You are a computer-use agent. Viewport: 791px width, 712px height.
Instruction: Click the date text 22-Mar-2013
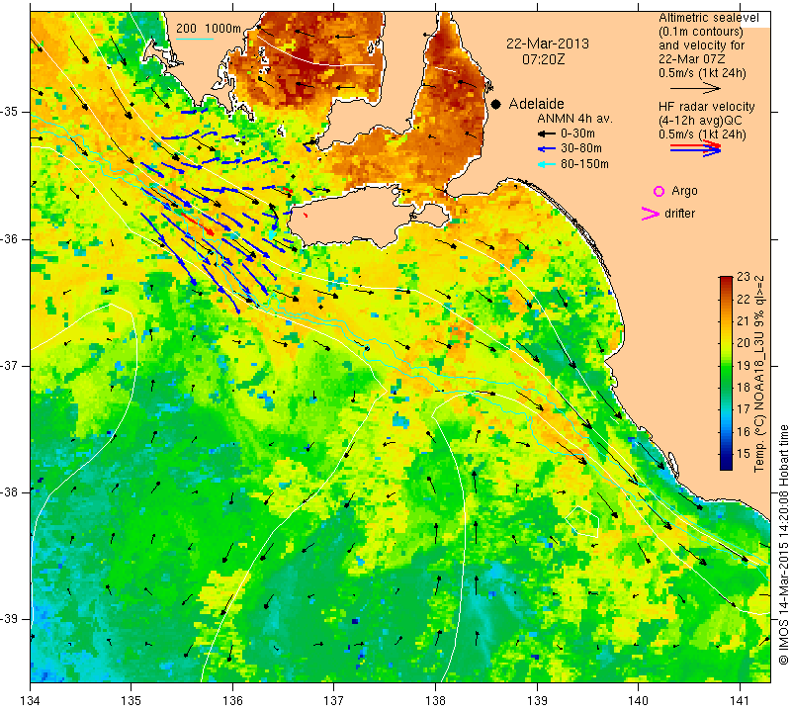(548, 44)
